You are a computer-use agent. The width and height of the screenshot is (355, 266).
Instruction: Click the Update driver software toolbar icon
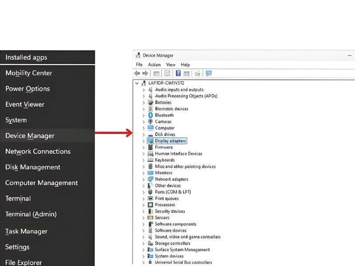(197, 74)
